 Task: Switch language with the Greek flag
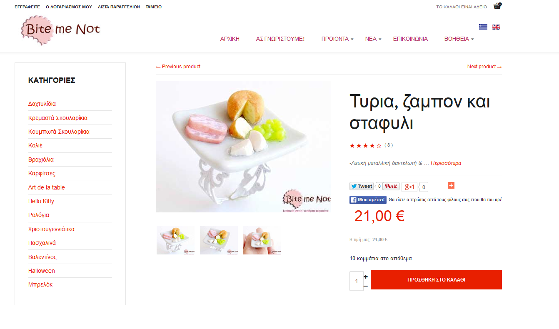click(x=483, y=27)
